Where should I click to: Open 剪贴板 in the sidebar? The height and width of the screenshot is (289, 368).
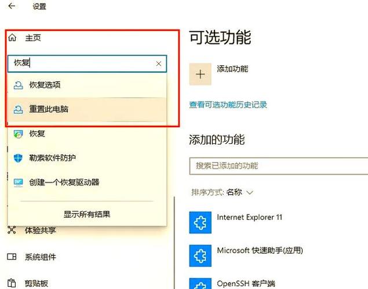[x=37, y=283]
